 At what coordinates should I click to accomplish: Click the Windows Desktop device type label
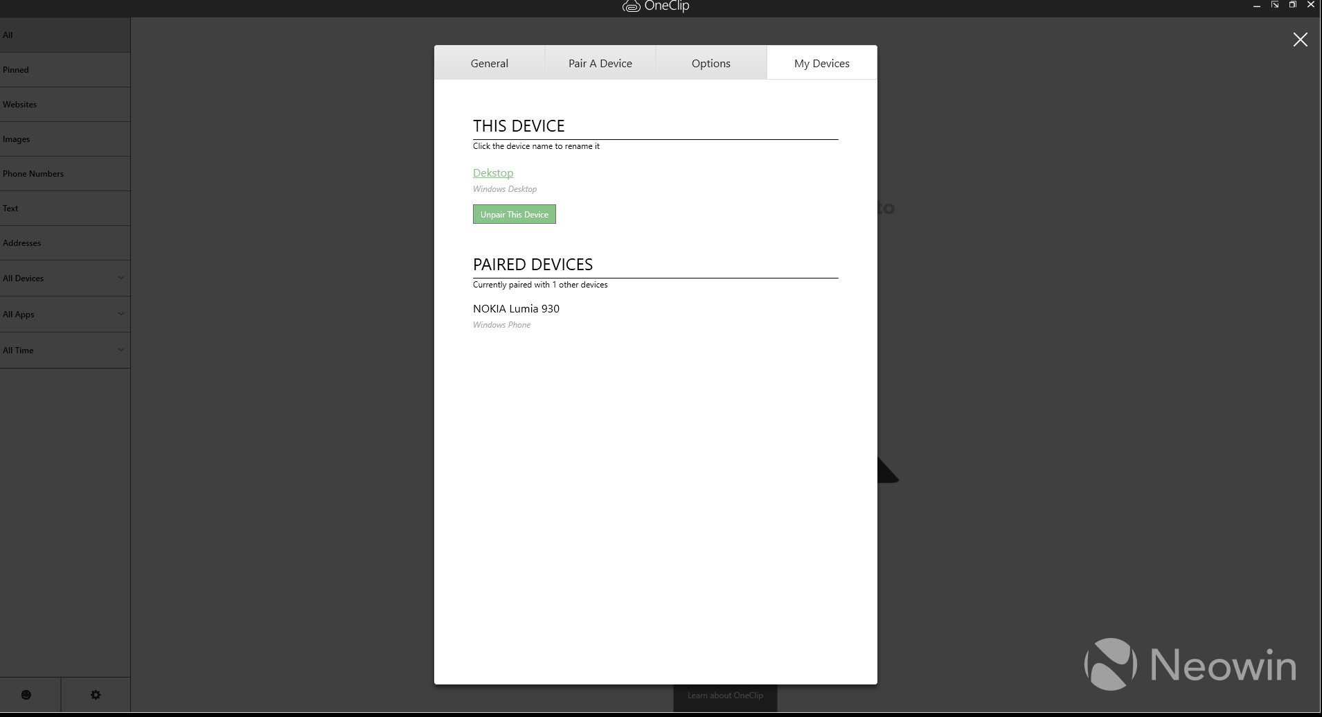tap(505, 189)
